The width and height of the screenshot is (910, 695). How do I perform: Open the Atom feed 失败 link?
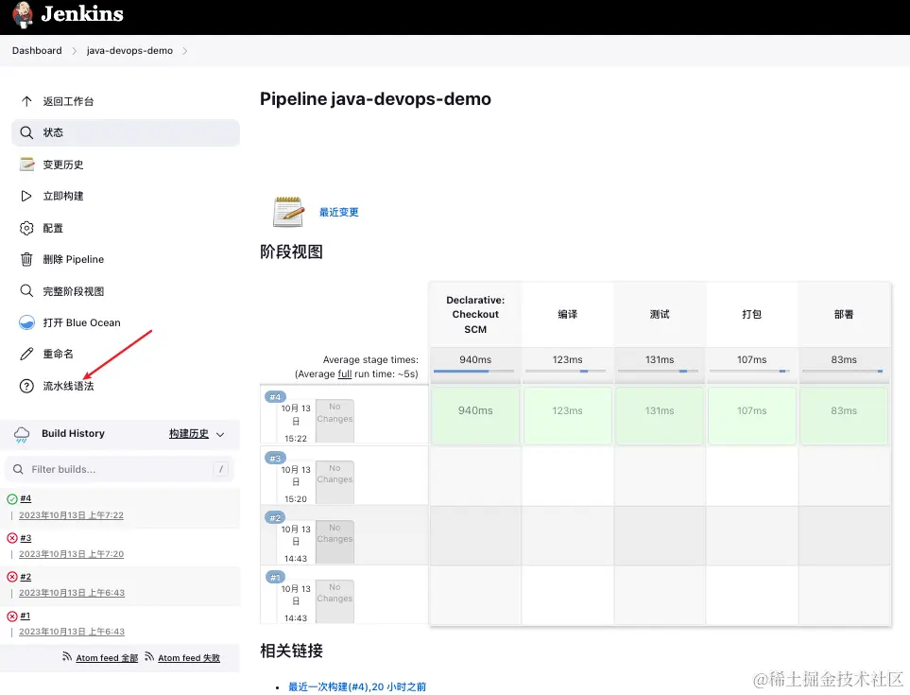[189, 658]
